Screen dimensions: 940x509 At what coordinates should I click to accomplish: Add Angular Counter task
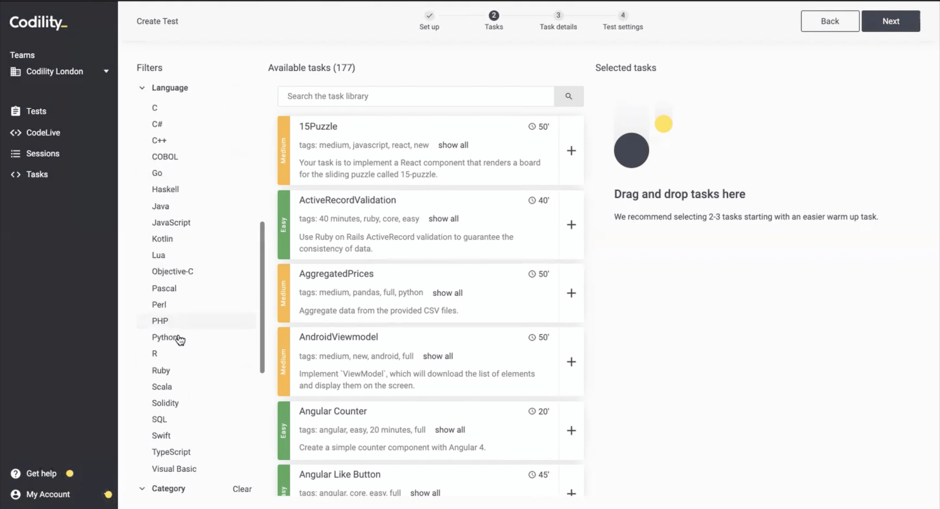[571, 430]
